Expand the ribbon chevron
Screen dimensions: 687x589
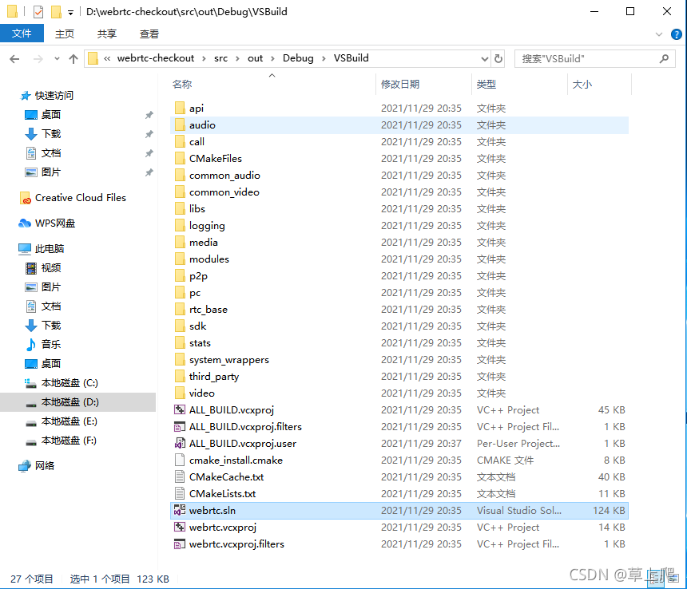point(658,34)
